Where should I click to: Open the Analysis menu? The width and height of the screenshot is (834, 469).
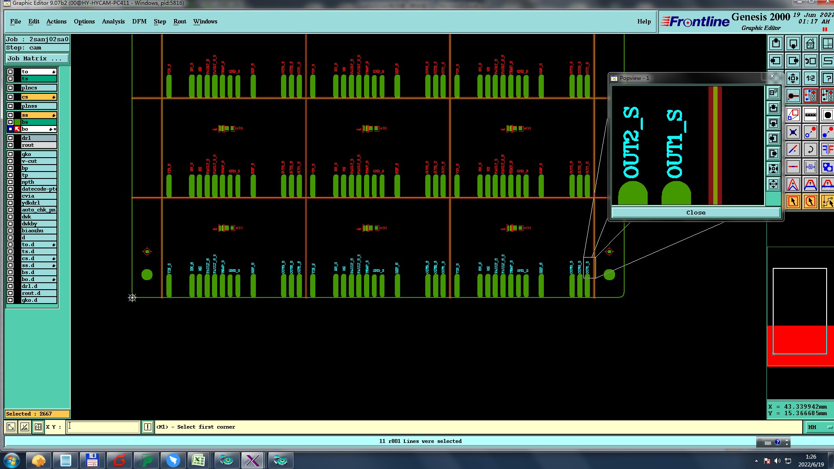[x=113, y=21]
